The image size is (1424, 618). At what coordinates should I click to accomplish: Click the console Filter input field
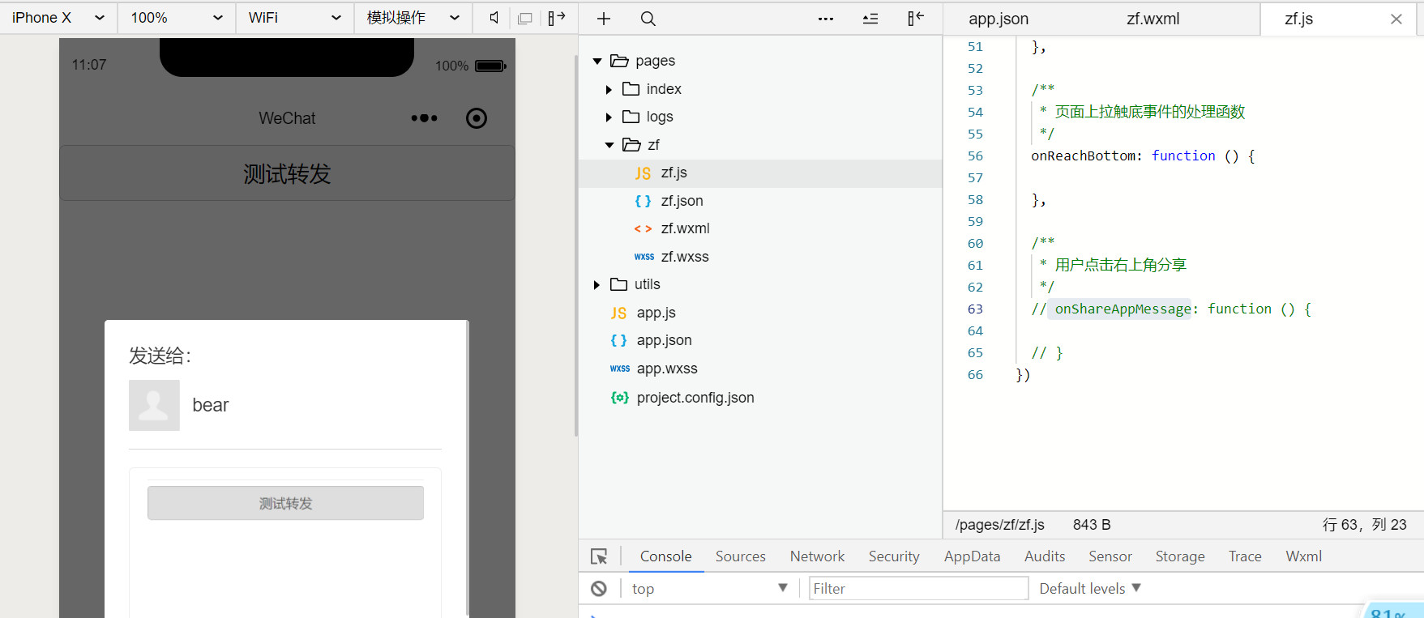click(918, 589)
